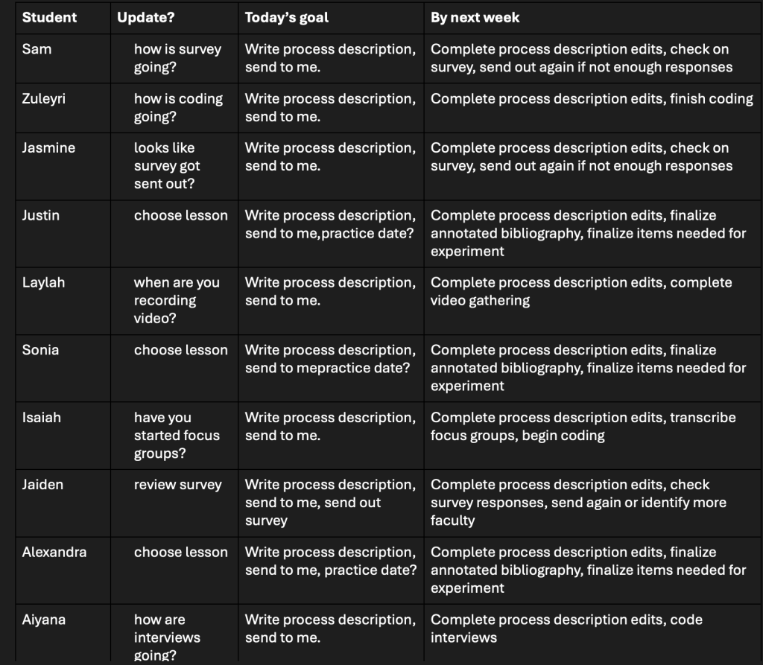Select the cell containing Sam
763x665 pixels.
pyautogui.click(x=36, y=49)
